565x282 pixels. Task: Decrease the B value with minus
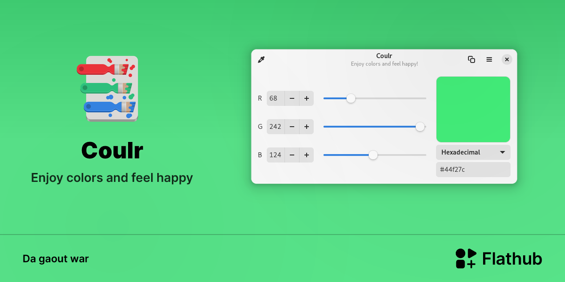292,155
